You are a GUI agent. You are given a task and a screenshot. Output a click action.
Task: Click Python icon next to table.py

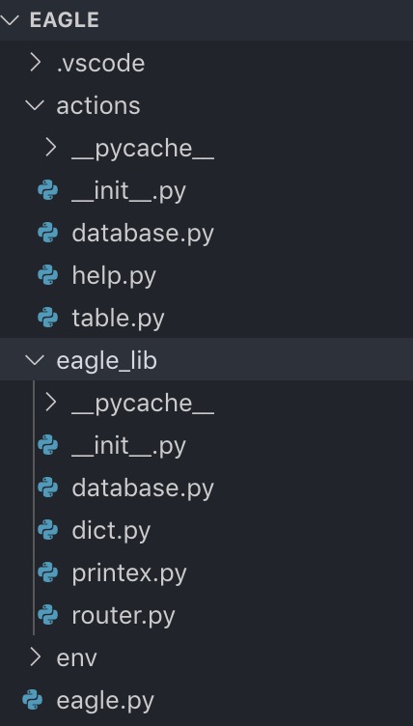tap(47, 318)
